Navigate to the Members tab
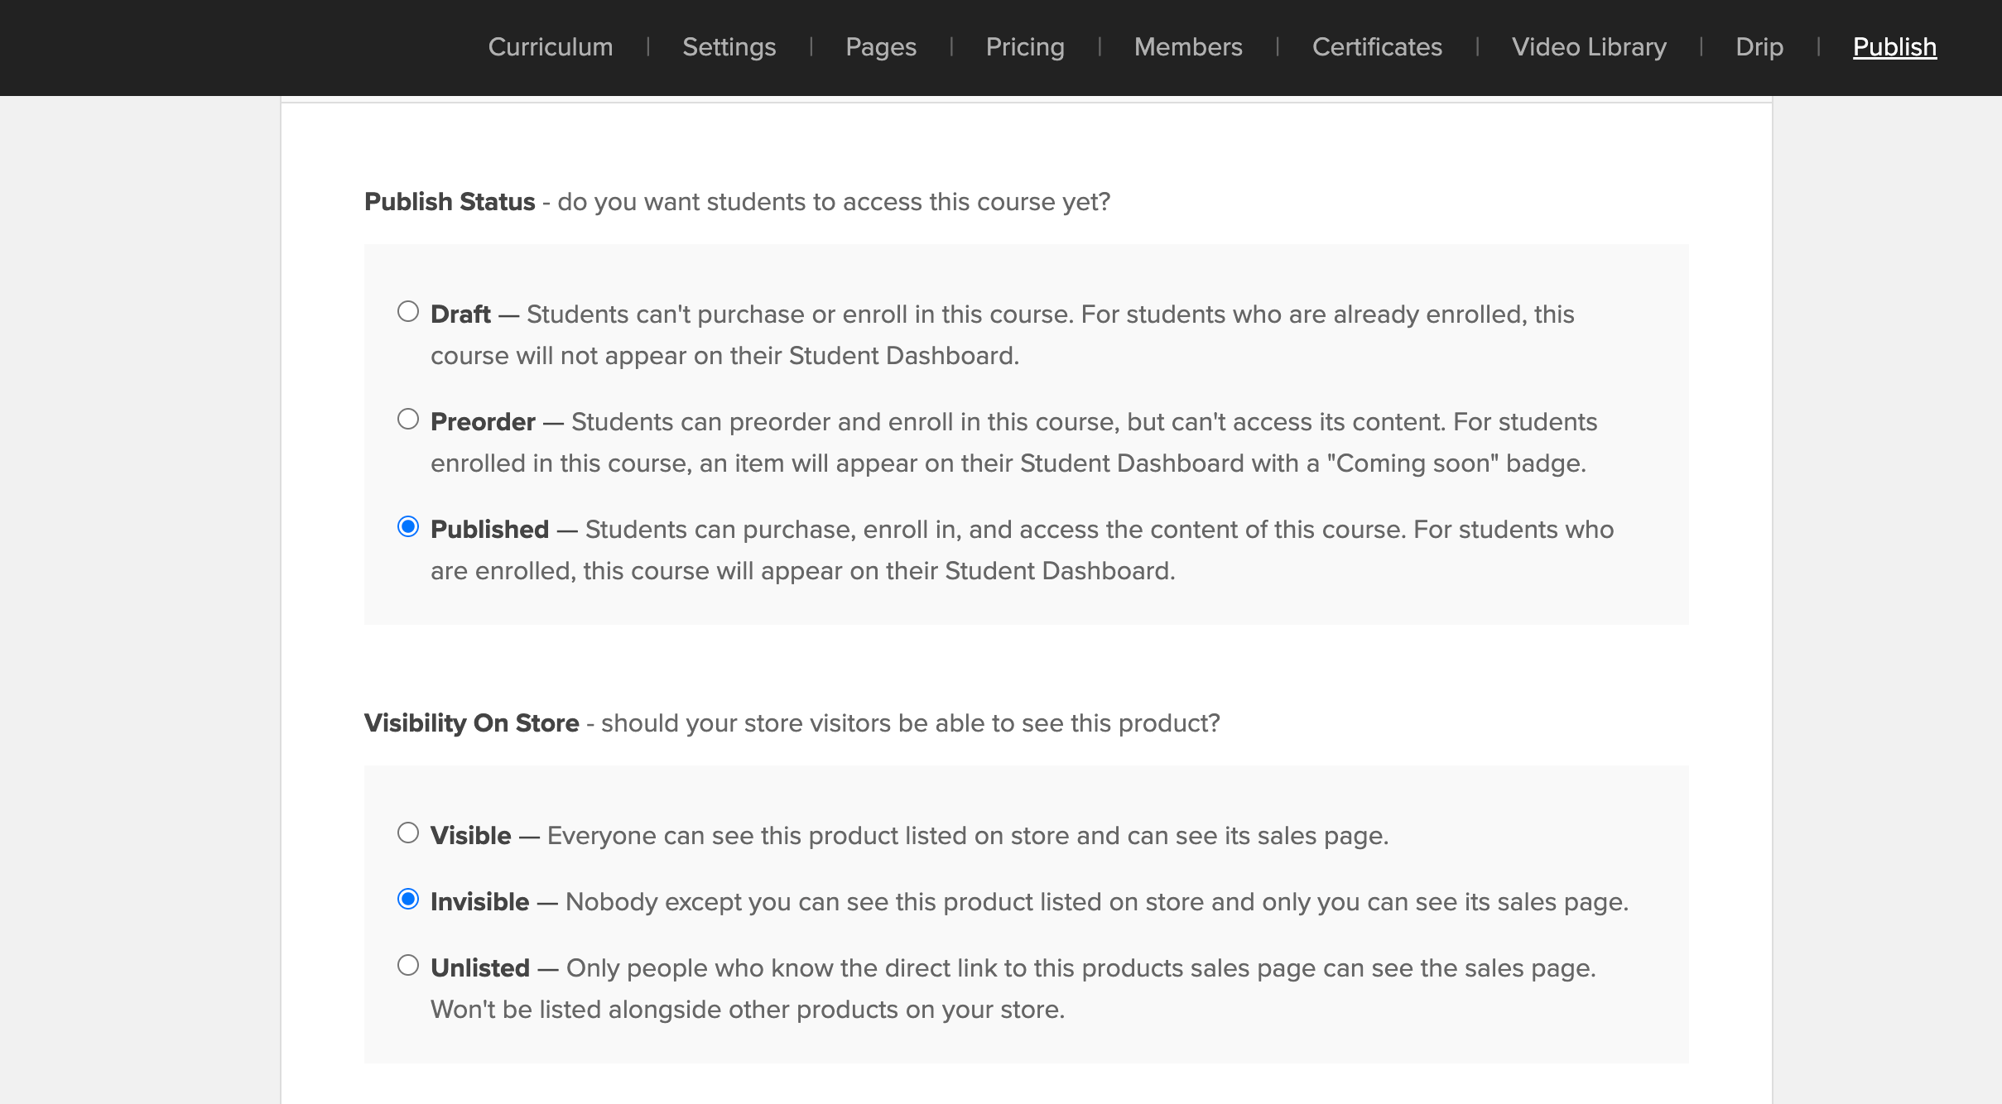 pos(1188,47)
